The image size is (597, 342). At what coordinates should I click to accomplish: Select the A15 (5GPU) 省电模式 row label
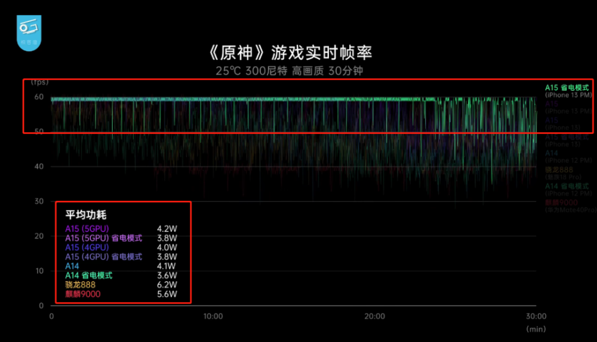[x=103, y=238]
